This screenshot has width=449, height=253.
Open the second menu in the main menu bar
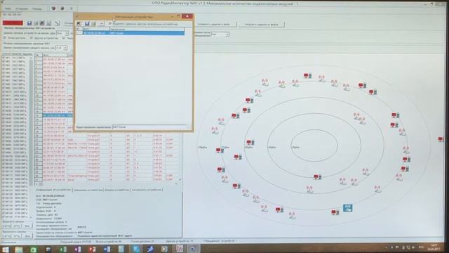pyautogui.click(x=22, y=8)
